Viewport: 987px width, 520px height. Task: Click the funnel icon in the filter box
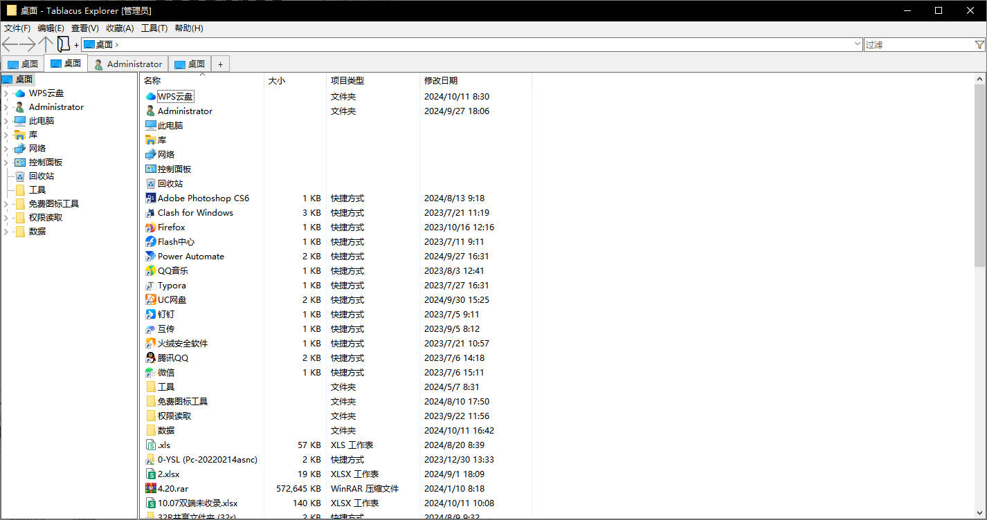pyautogui.click(x=979, y=44)
